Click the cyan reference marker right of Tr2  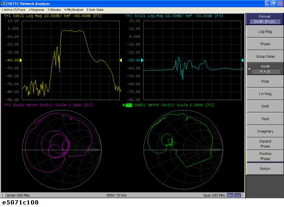pyautogui.click(x=242, y=60)
